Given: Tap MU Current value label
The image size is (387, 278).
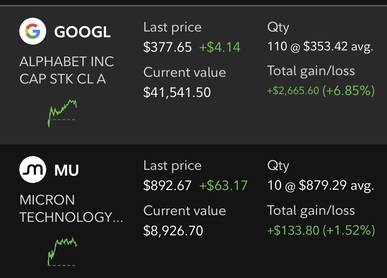Looking at the screenshot, I should (185, 211).
